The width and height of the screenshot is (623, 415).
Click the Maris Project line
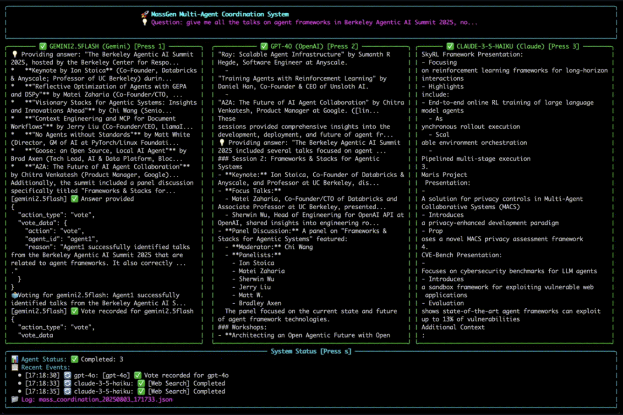point(444,175)
